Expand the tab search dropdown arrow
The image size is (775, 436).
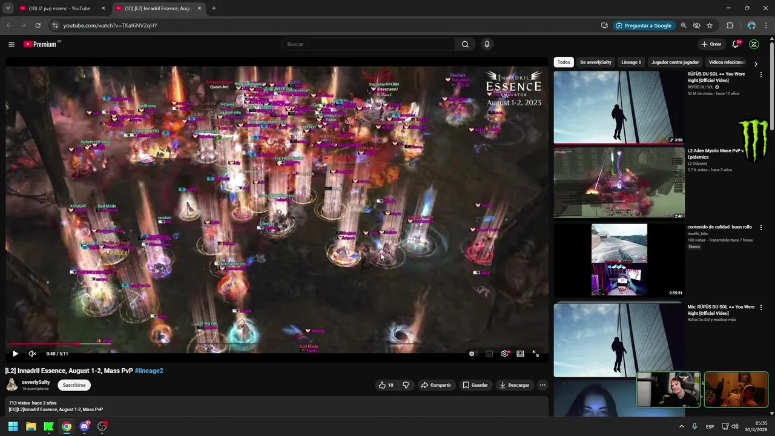pos(7,8)
